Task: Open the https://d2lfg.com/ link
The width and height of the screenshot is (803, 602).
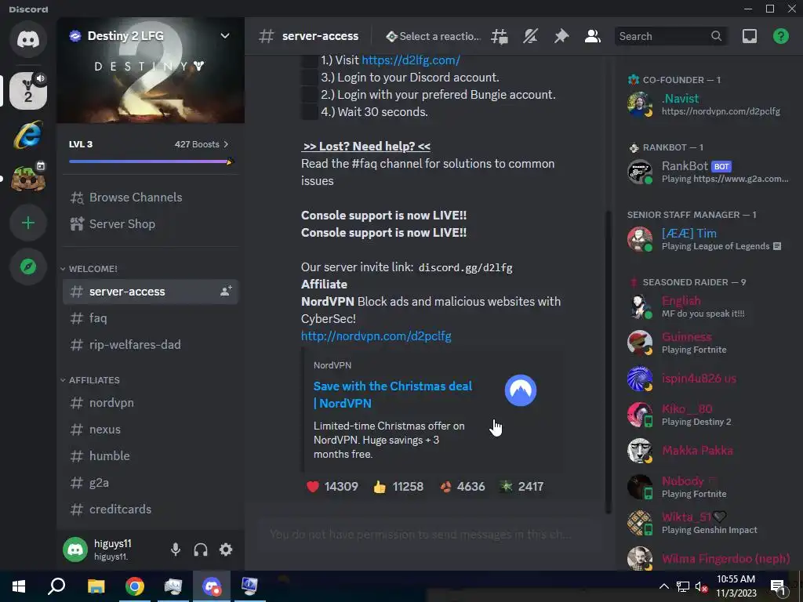Action: tap(411, 60)
